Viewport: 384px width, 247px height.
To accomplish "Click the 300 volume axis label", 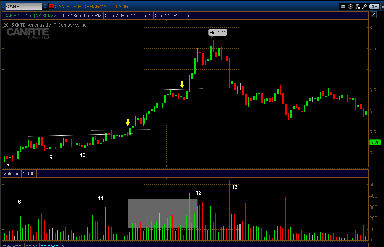I will point(373,207).
